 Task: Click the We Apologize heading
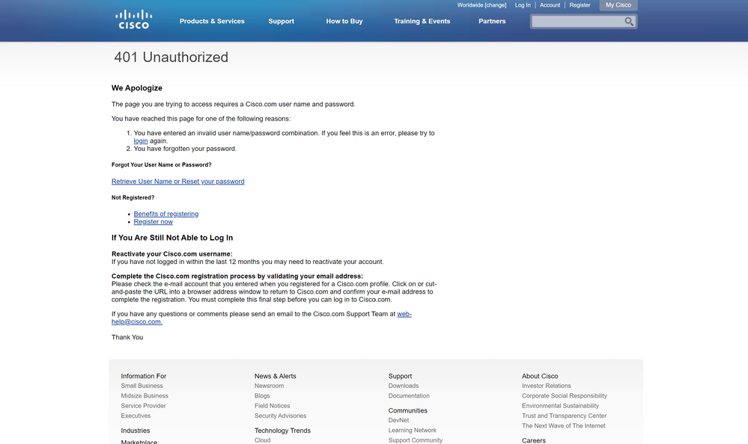pos(137,88)
